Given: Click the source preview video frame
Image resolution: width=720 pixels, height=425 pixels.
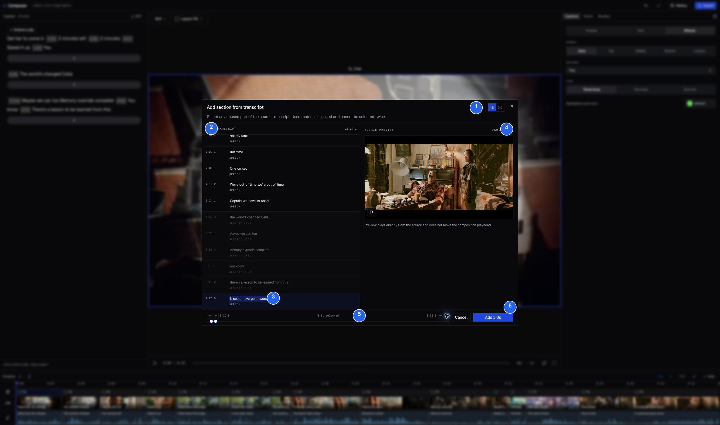Looking at the screenshot, I should (438, 177).
